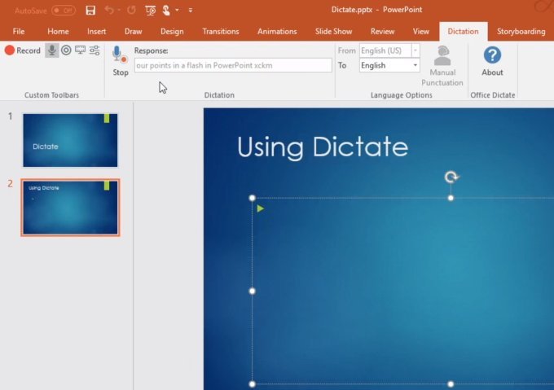This screenshot has width=554, height=390.
Task: Open the Storyboarding tab
Action: (521, 32)
